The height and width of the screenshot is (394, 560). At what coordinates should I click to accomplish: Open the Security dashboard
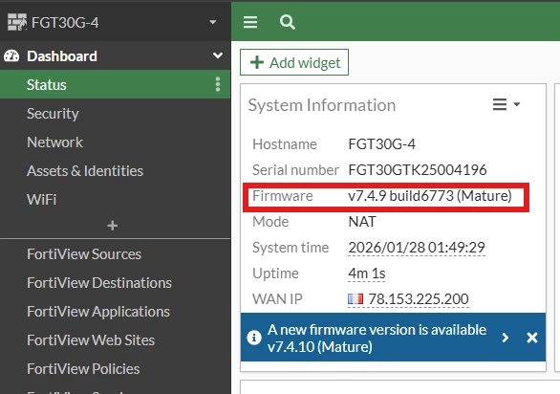[x=53, y=114]
